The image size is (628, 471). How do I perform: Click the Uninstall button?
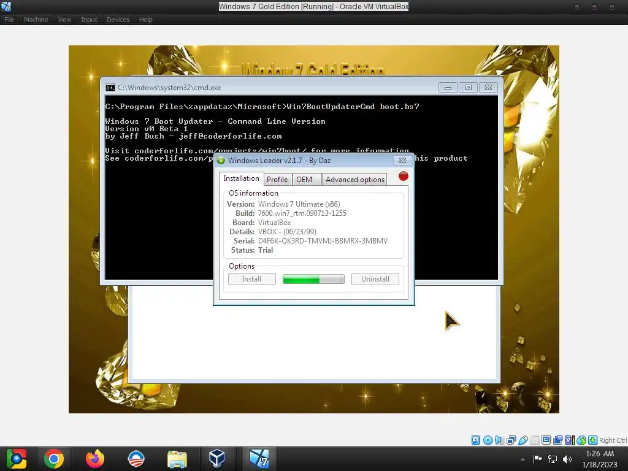tap(375, 279)
